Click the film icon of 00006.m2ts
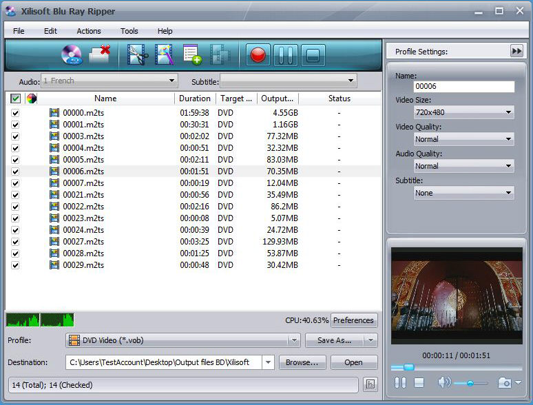The height and width of the screenshot is (405, 533). [x=54, y=171]
